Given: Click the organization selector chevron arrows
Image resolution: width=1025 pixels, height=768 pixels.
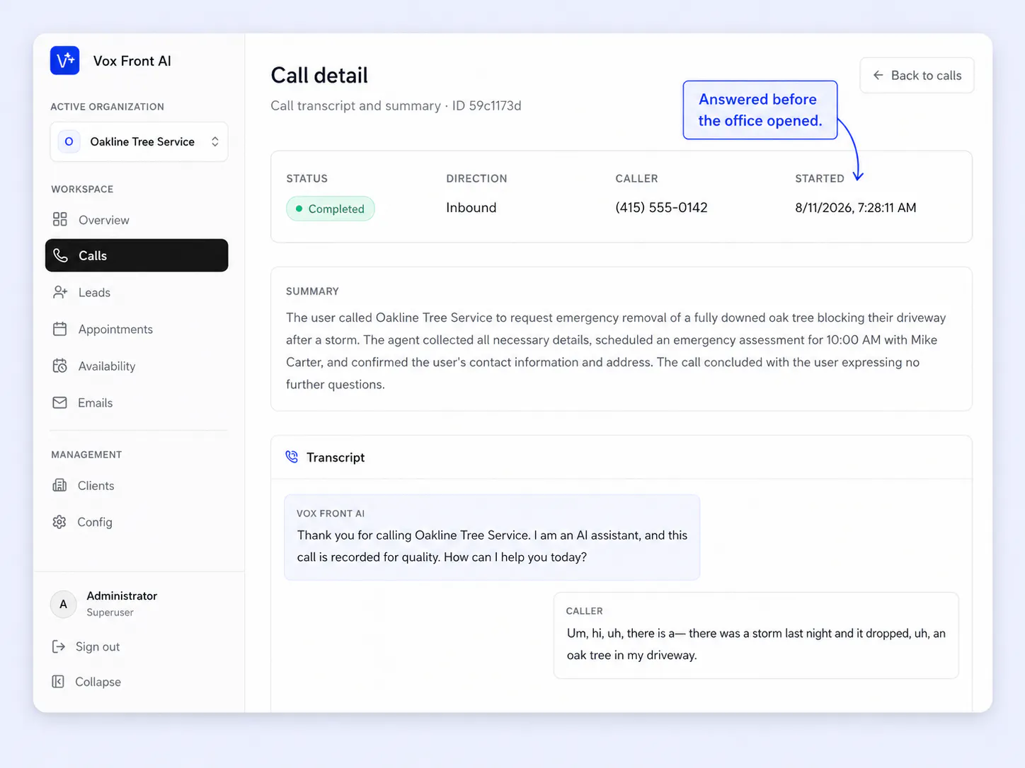Looking at the screenshot, I should [x=214, y=141].
